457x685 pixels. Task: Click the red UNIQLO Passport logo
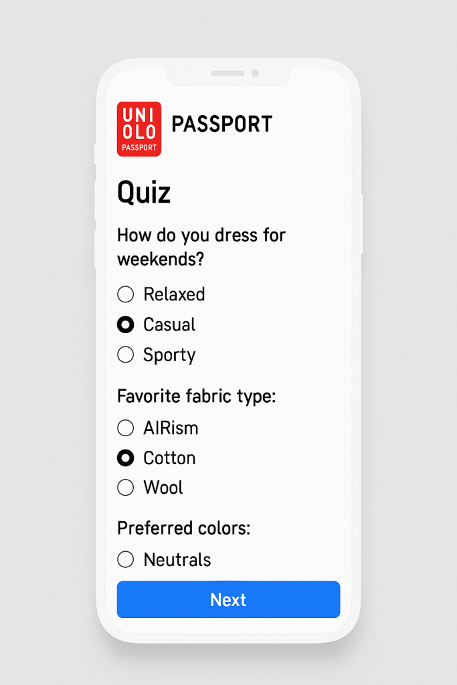(139, 129)
